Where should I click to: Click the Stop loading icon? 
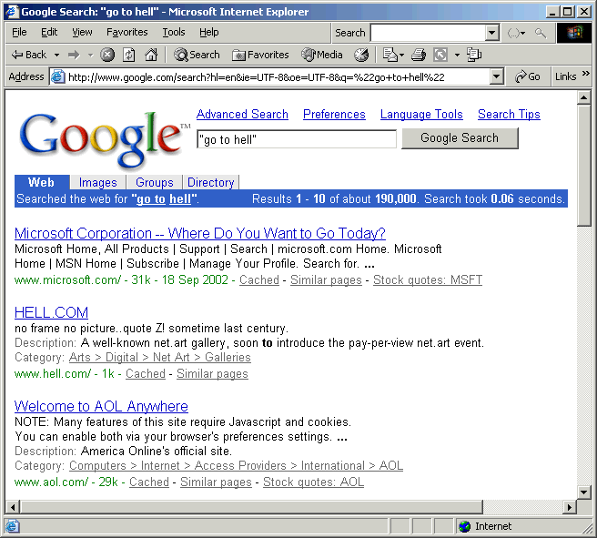pos(107,55)
